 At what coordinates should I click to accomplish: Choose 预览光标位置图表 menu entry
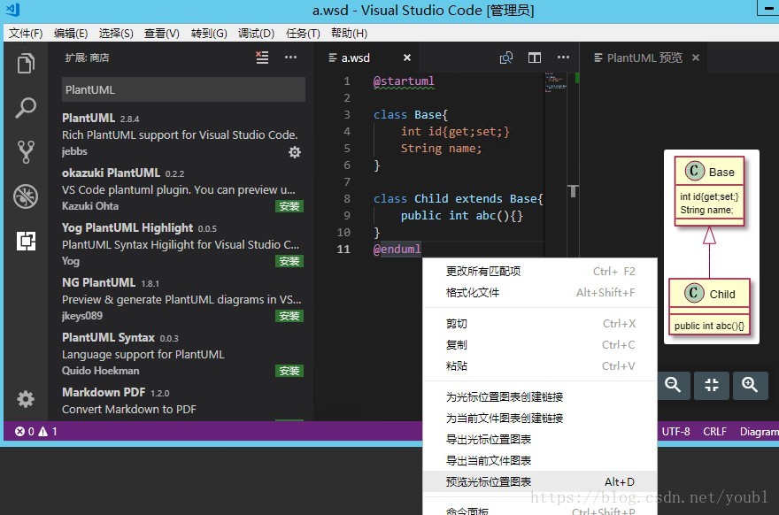pyautogui.click(x=540, y=481)
